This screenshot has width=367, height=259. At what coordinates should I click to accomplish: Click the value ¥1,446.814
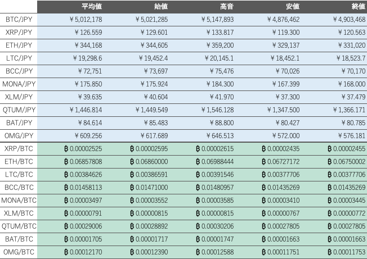[x=86, y=110]
